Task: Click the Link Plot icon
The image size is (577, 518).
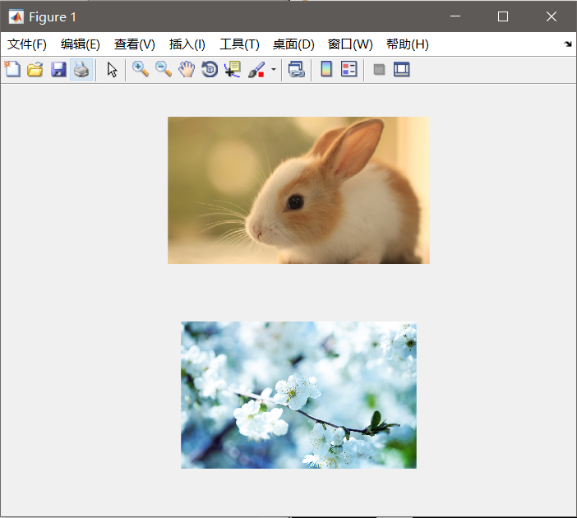Action: click(x=297, y=69)
